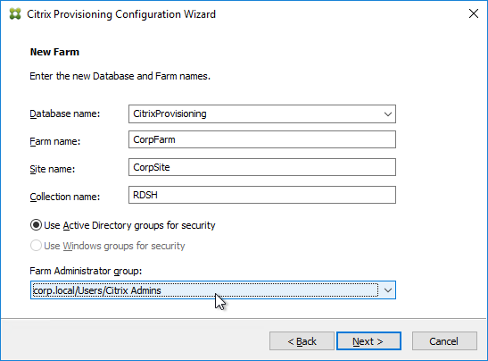Click the corp.local/Users/Citrix Admins combo box text
Viewport: 488px width, 361px height.
tap(97, 290)
